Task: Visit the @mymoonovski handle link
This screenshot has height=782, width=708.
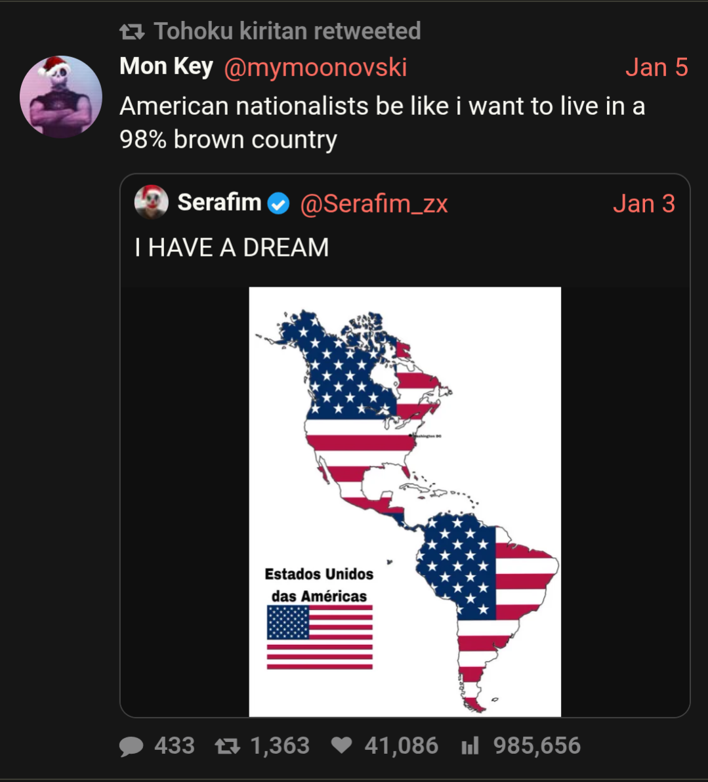Action: pos(315,68)
